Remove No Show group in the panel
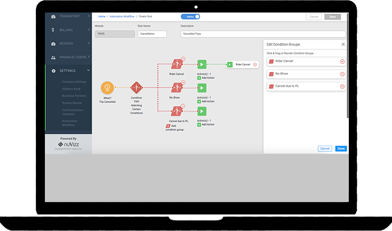 tap(342, 74)
